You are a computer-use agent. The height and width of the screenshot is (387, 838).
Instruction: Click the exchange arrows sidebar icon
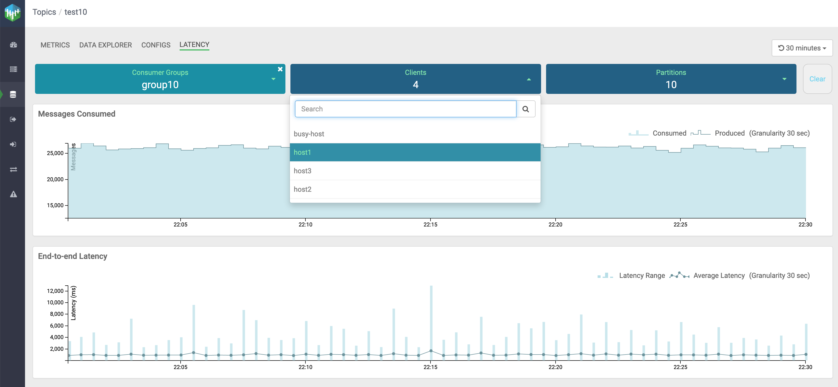click(x=13, y=170)
